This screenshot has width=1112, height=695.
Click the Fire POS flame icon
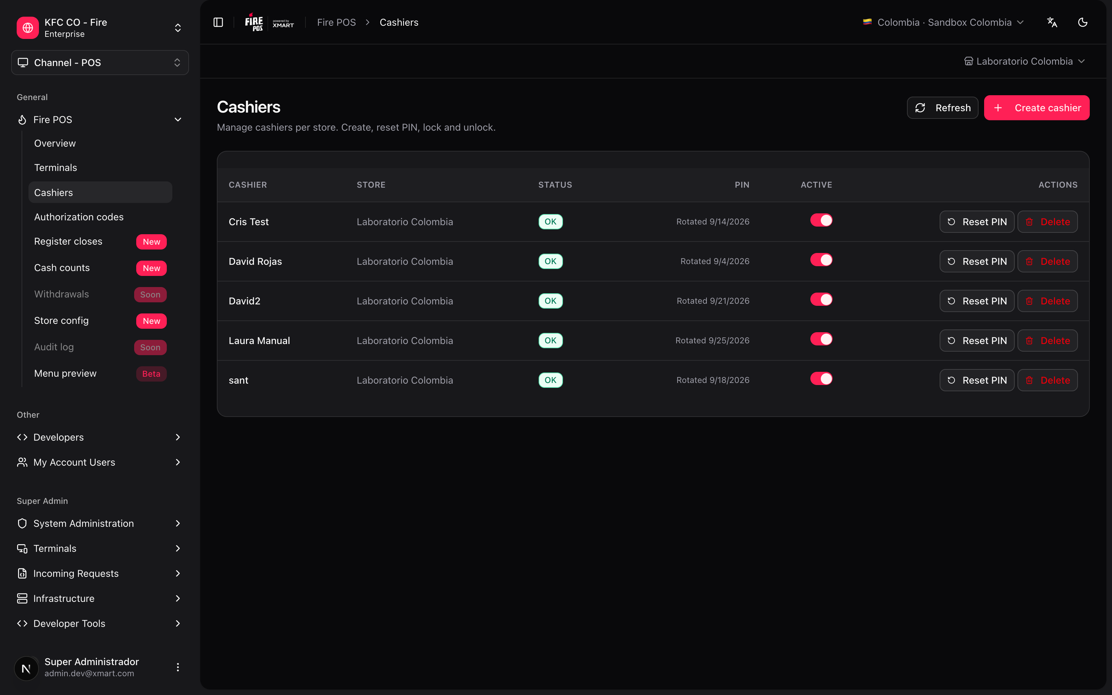[x=22, y=120]
